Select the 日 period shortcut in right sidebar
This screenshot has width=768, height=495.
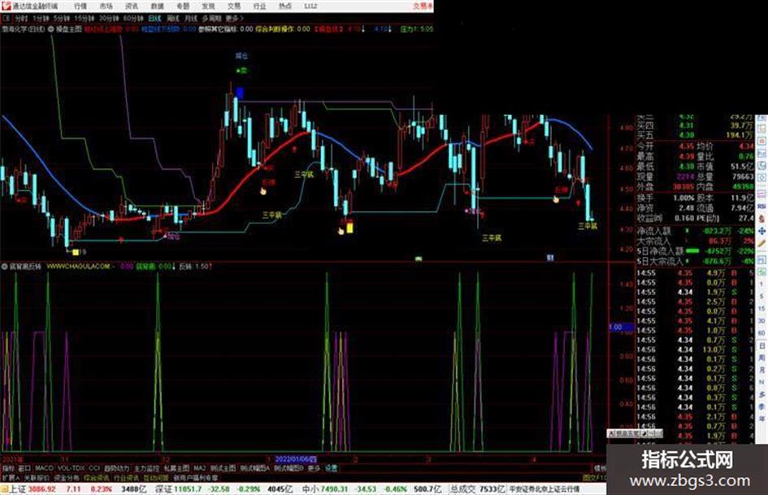pos(761,346)
